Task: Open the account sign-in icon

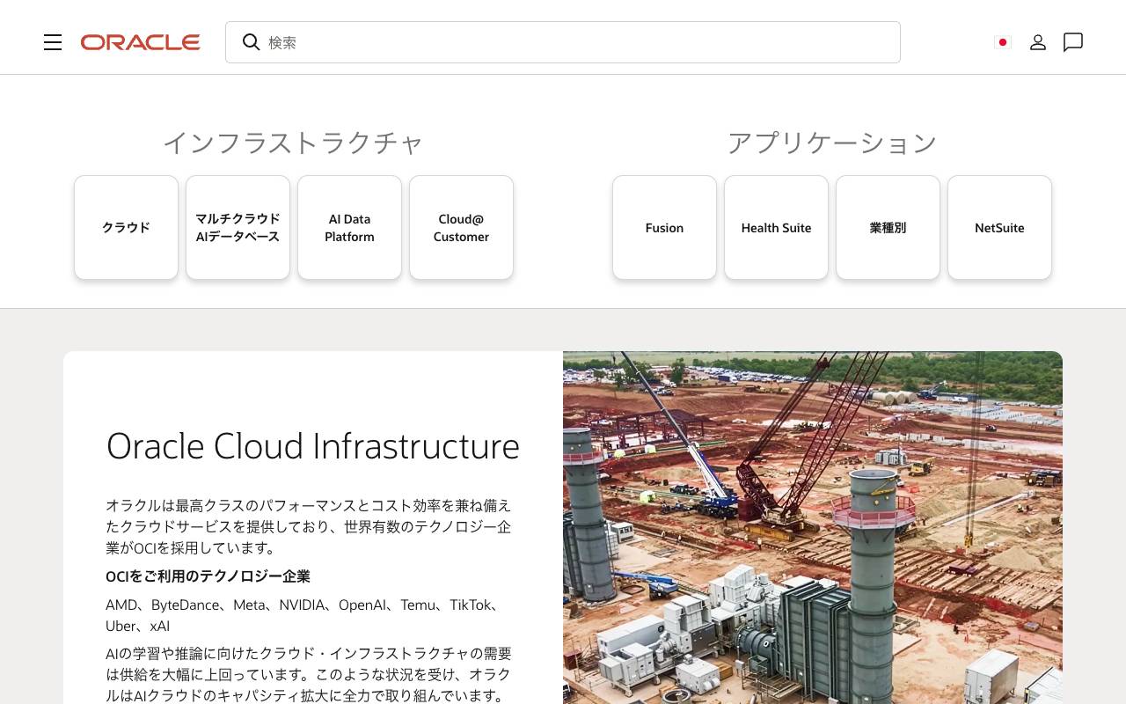Action: [x=1038, y=42]
